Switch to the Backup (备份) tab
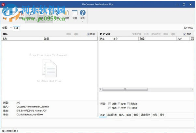Screen dimensions: 196x133 pos(136,115)
